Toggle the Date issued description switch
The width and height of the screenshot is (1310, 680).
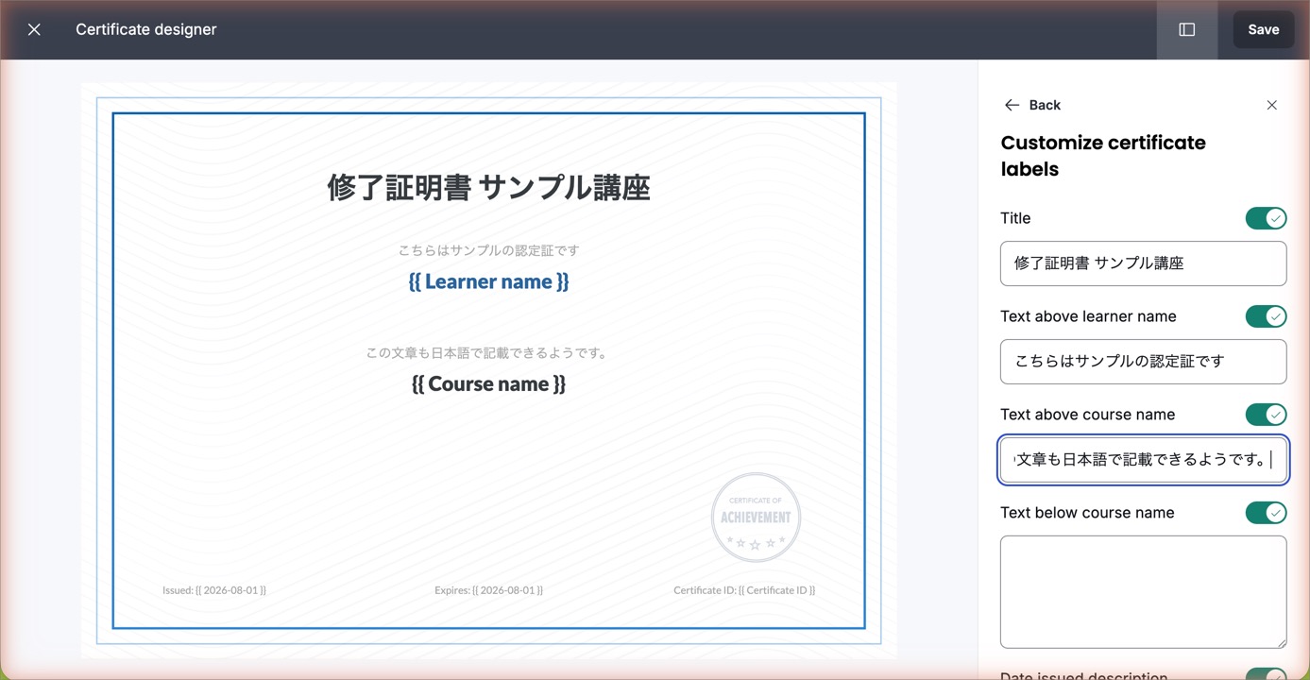1266,674
